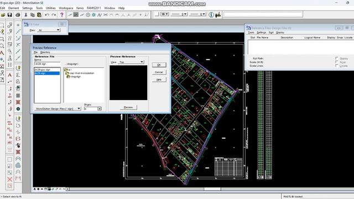Viewport: 354px width, 199px height.
Task: Click the key-in input field in the top toolbar
Action: (x=263, y=14)
